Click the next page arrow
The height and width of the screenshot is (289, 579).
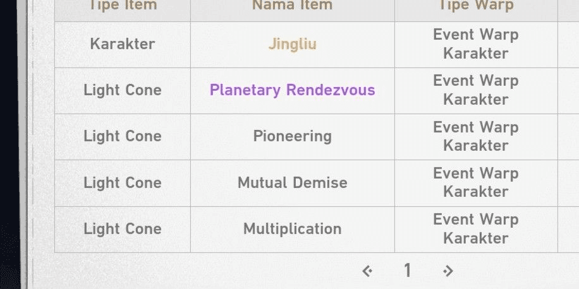click(448, 271)
